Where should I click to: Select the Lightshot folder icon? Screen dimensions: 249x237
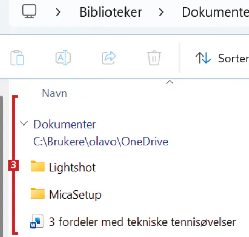pos(37,166)
